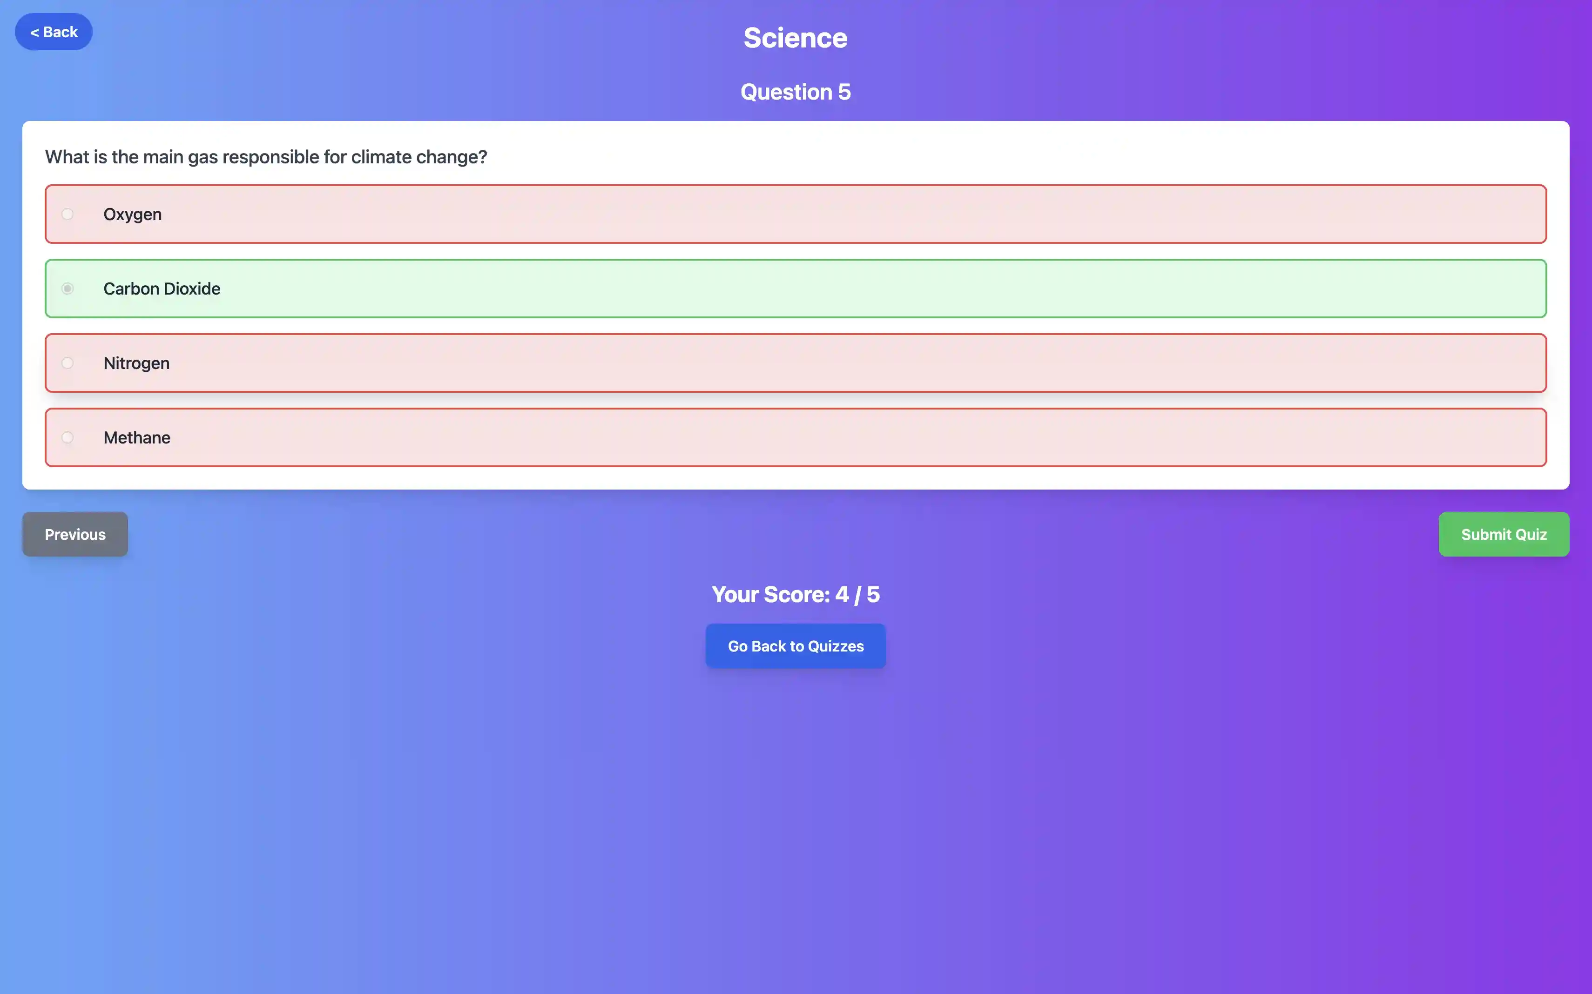Choose the Nitrogen answer option
This screenshot has height=994, width=1592.
coord(795,363)
